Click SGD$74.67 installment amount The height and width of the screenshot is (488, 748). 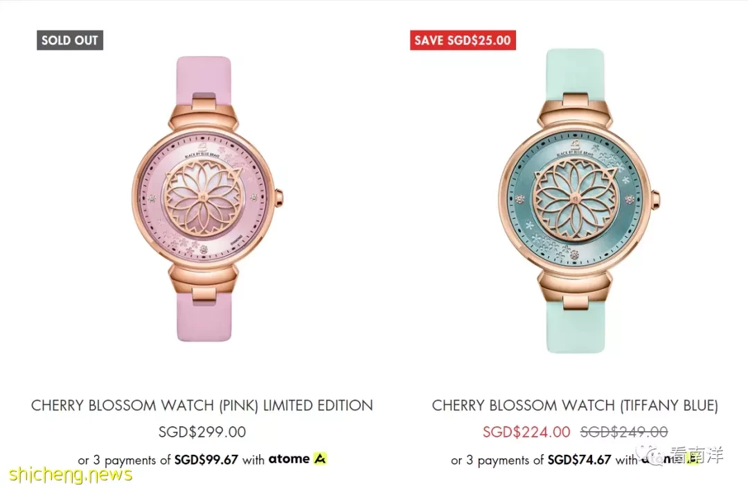579,460
